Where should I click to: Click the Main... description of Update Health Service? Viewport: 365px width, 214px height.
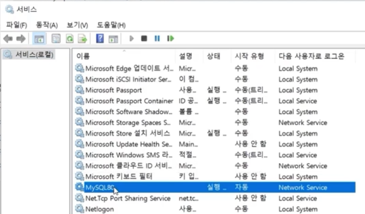[x=188, y=144]
